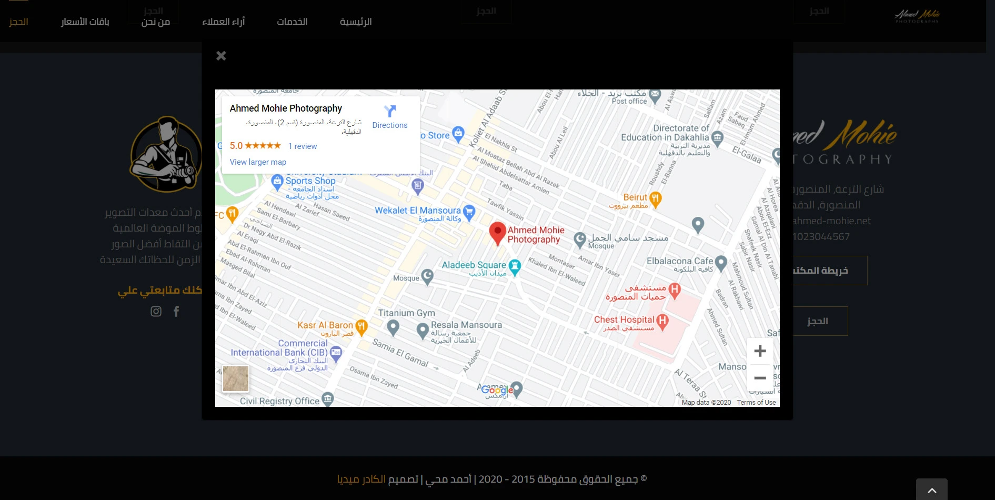Close the map popup with X icon
995x500 pixels.
pos(221,56)
